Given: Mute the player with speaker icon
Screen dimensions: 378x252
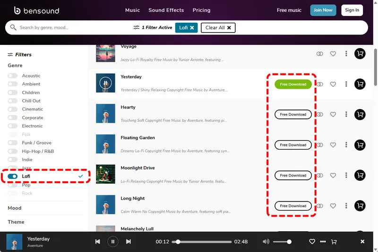Looking at the screenshot, I should 266,242.
